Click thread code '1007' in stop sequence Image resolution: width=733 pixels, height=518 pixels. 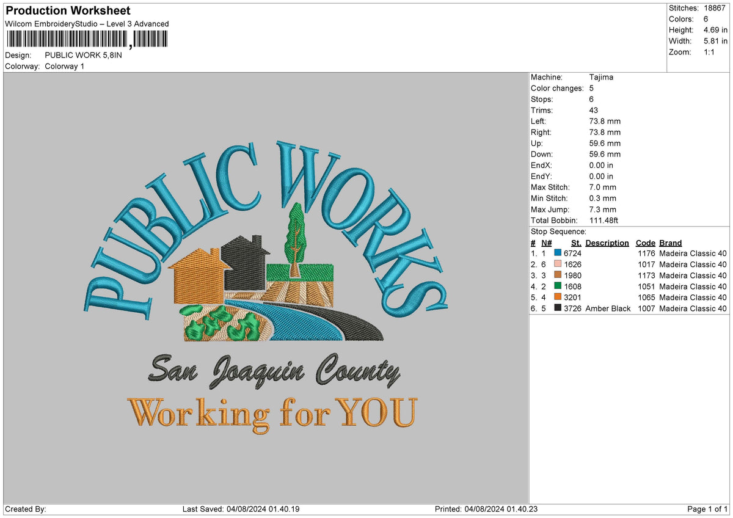coord(646,308)
